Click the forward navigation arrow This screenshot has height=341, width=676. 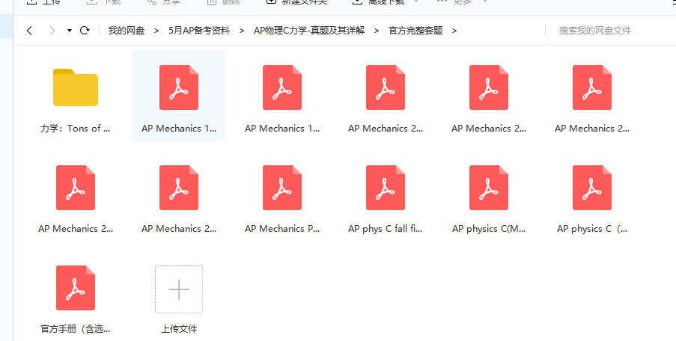click(x=52, y=31)
